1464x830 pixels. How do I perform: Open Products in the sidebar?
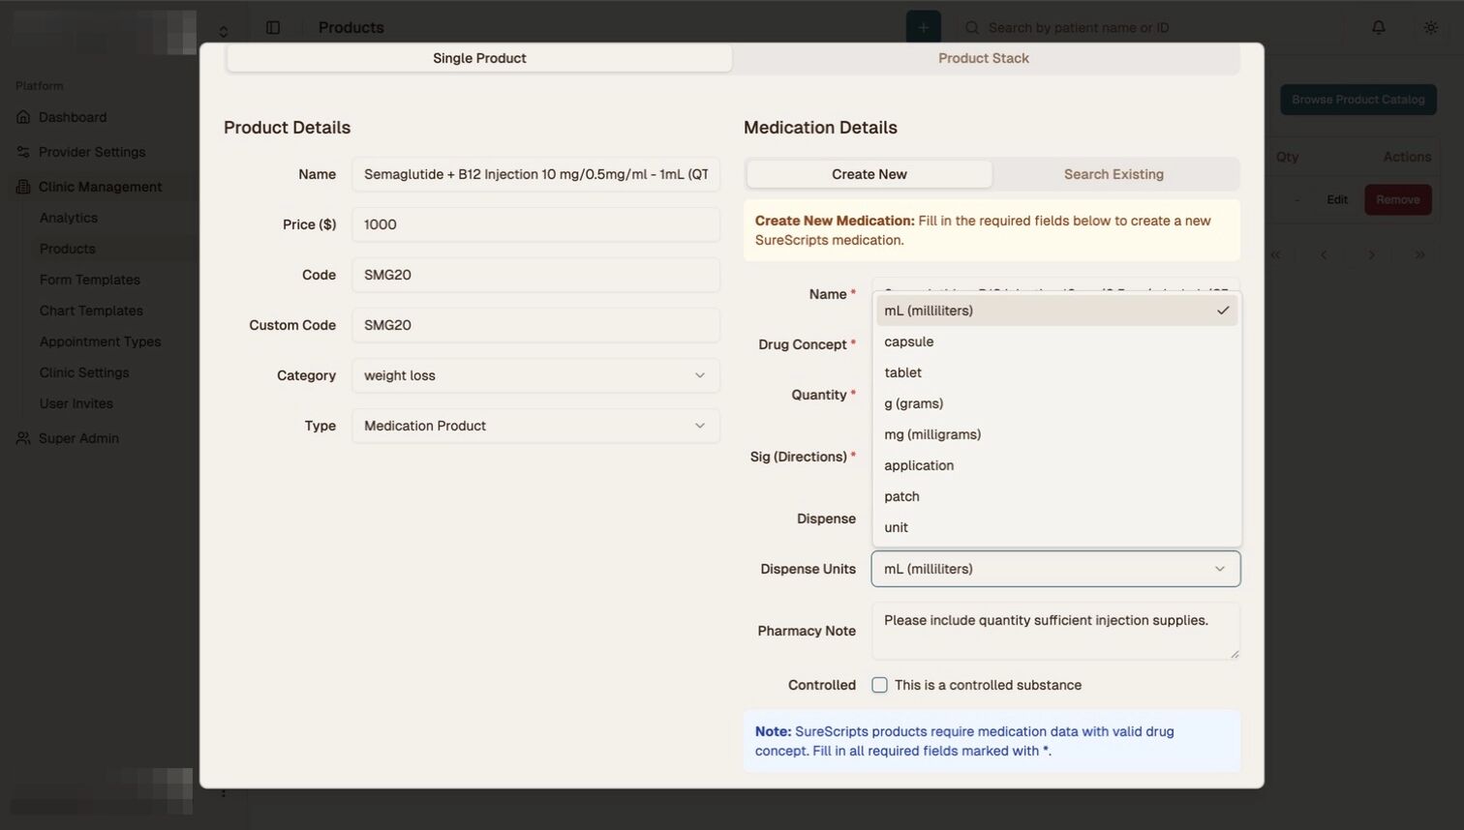coord(68,249)
